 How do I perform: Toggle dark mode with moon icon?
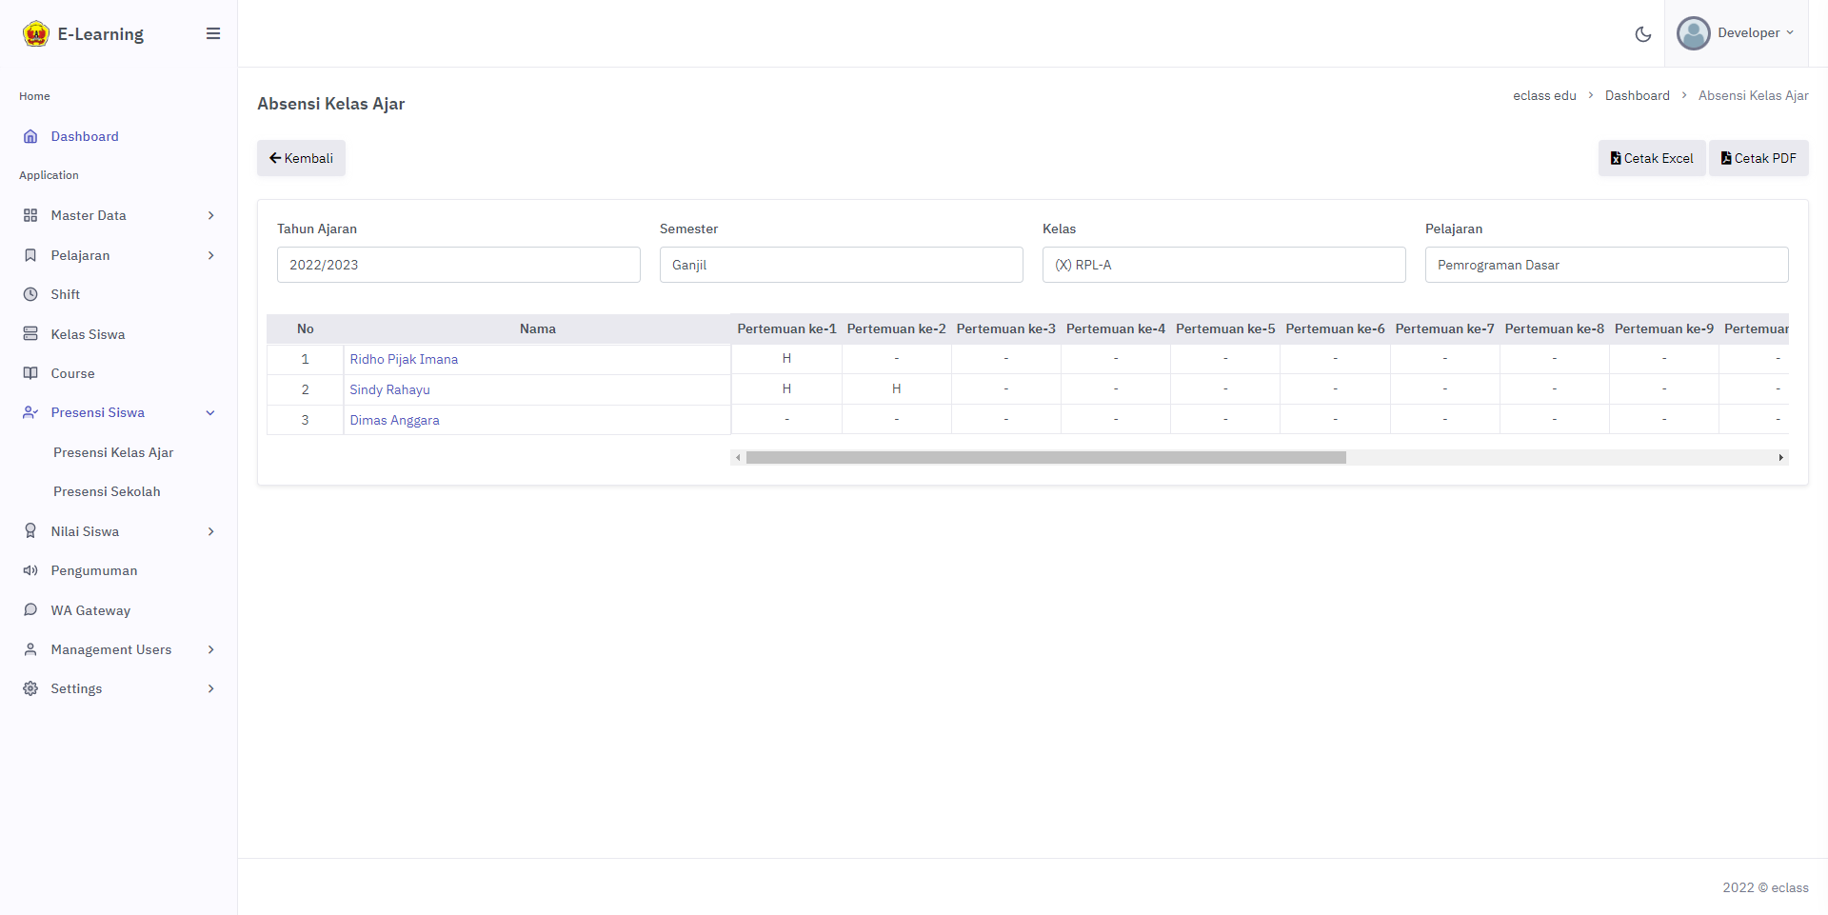pyautogui.click(x=1642, y=34)
